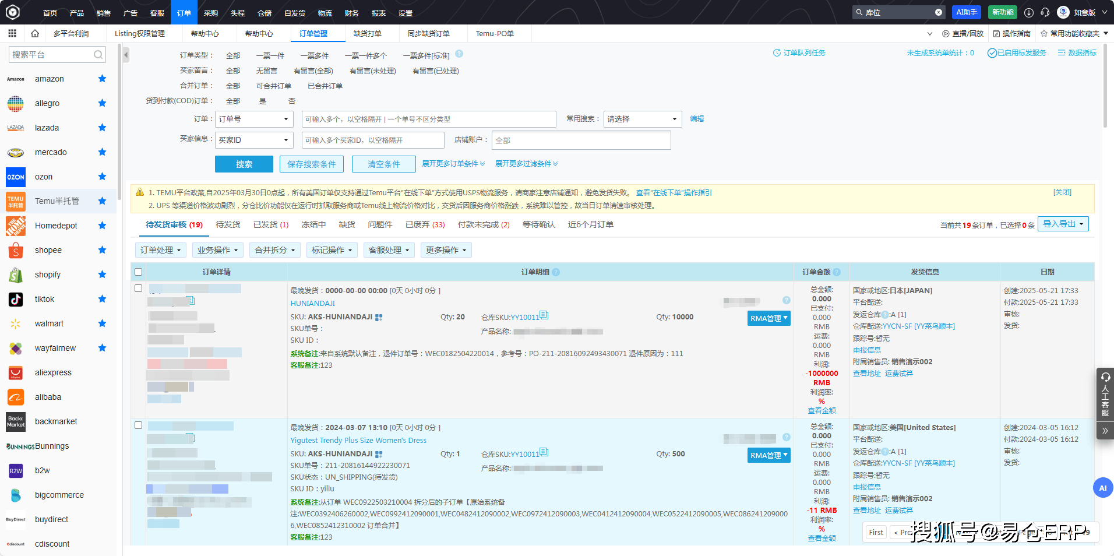This screenshot has height=556, width=1114.
Task: Switch to the 已废弃 (33) tab
Action: (425, 225)
